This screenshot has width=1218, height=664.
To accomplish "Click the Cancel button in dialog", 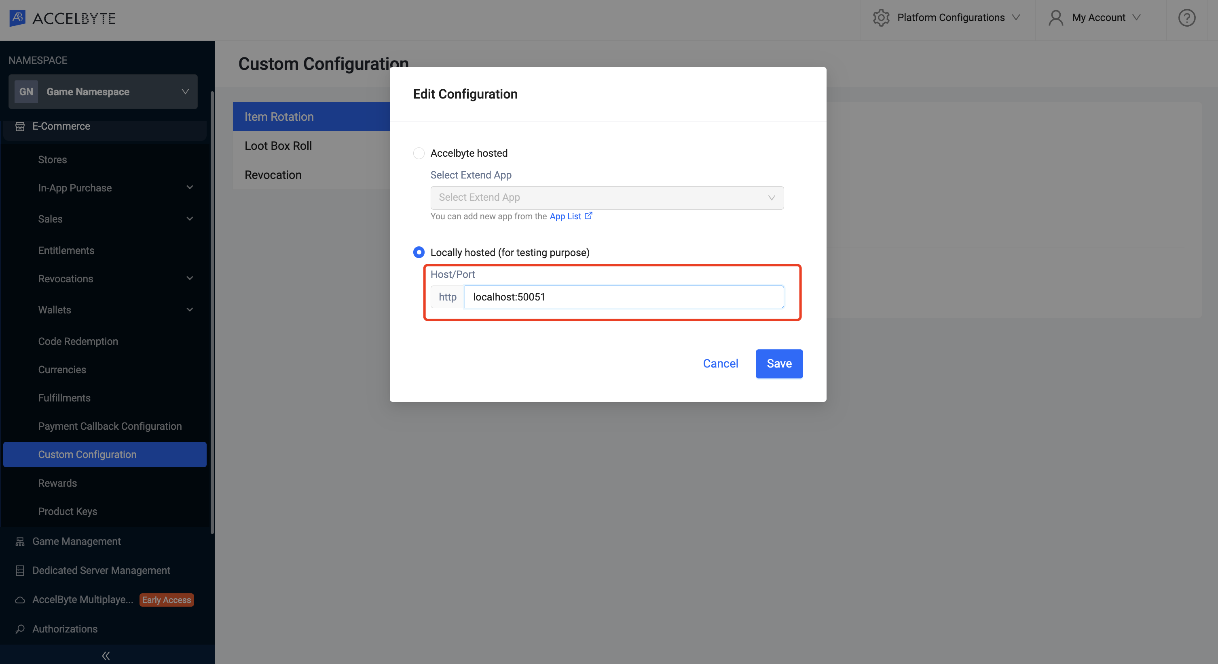I will point(719,363).
